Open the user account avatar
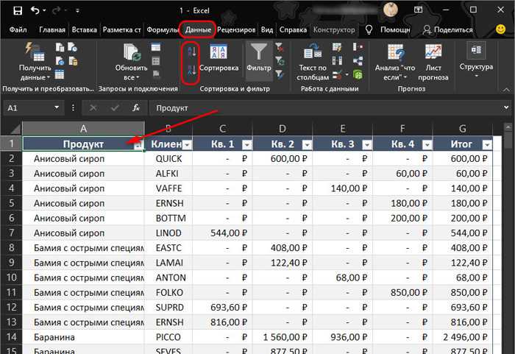 (391, 10)
